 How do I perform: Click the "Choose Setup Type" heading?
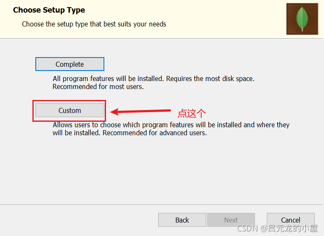[49, 10]
